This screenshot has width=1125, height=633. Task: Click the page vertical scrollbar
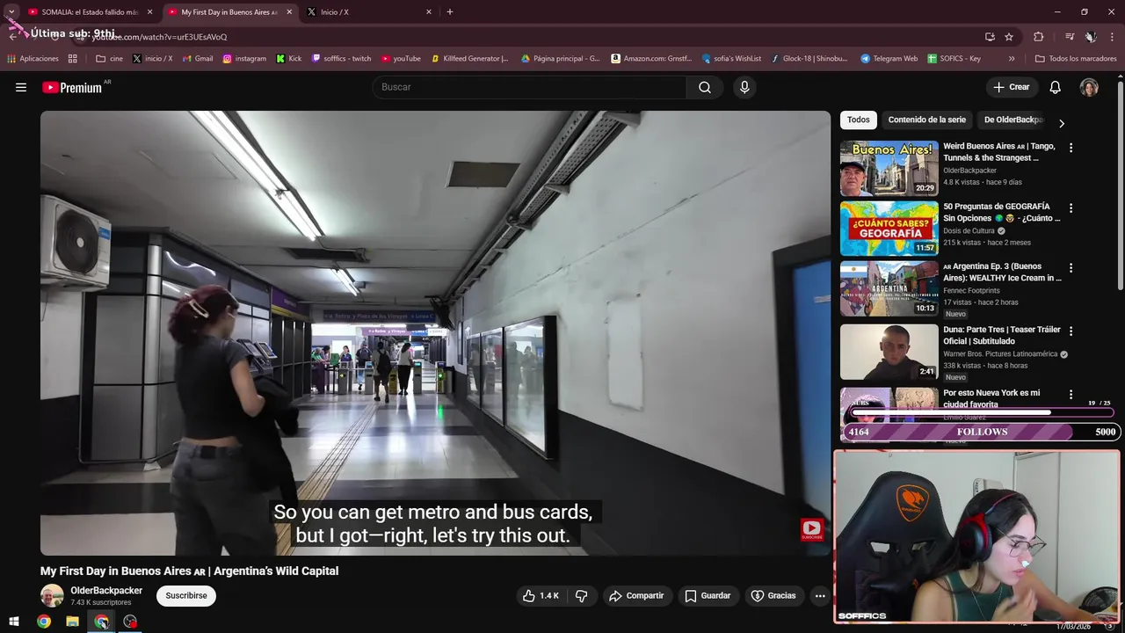coord(1121,185)
